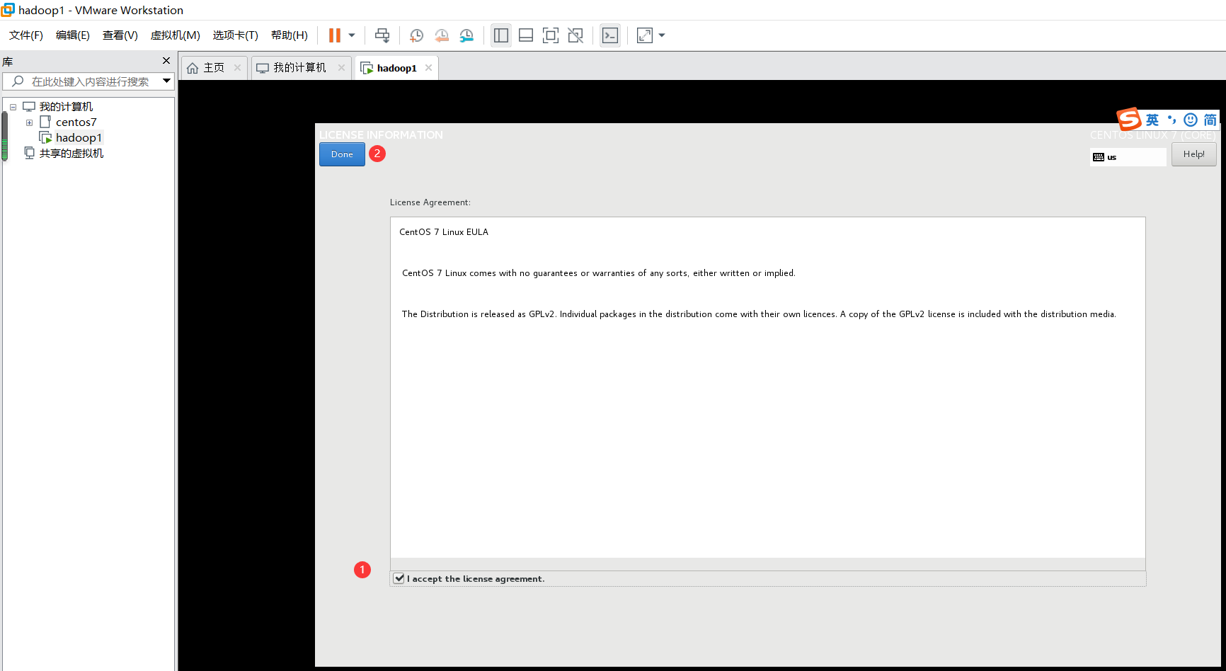Open the snapshot manager
The width and height of the screenshot is (1226, 671).
click(x=466, y=35)
